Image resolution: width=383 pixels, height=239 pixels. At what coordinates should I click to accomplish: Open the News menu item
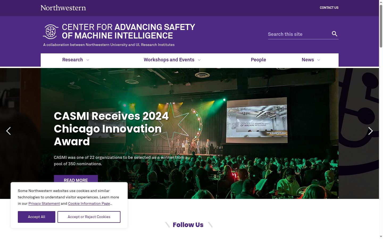click(308, 60)
